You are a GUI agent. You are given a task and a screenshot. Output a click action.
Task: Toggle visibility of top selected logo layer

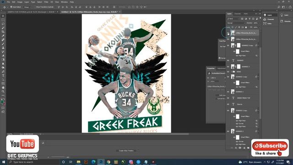(x=228, y=33)
